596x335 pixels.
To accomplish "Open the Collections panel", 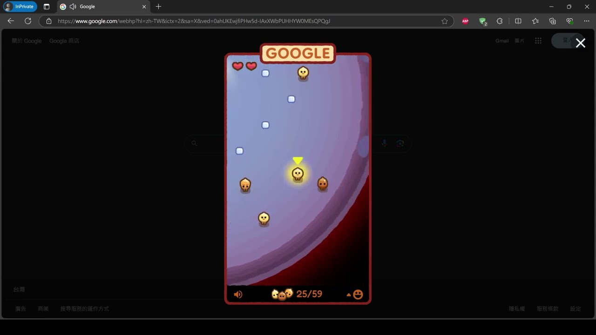I will coord(553,21).
